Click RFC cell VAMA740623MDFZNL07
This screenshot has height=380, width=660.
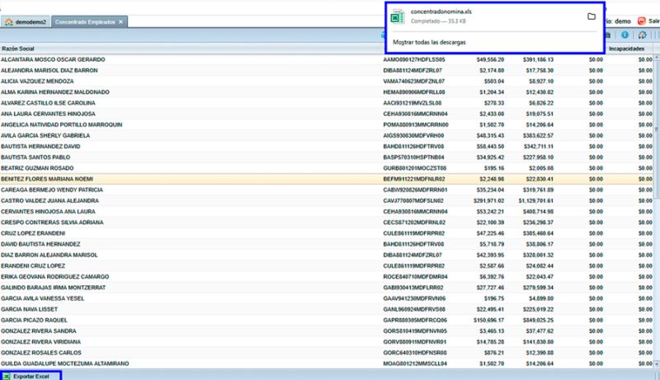pos(414,82)
